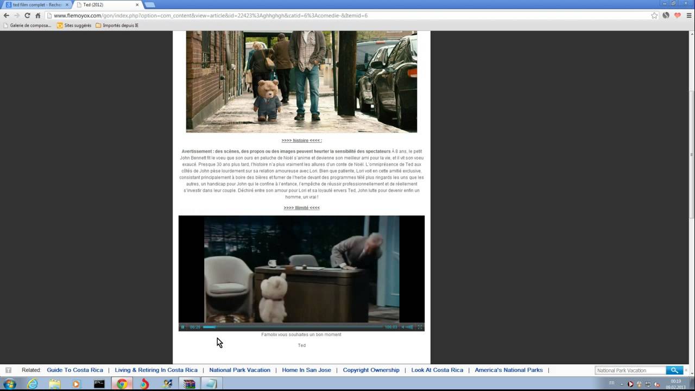695x391 pixels.
Task: Open 'America's National Parks' related link
Action: 509,370
